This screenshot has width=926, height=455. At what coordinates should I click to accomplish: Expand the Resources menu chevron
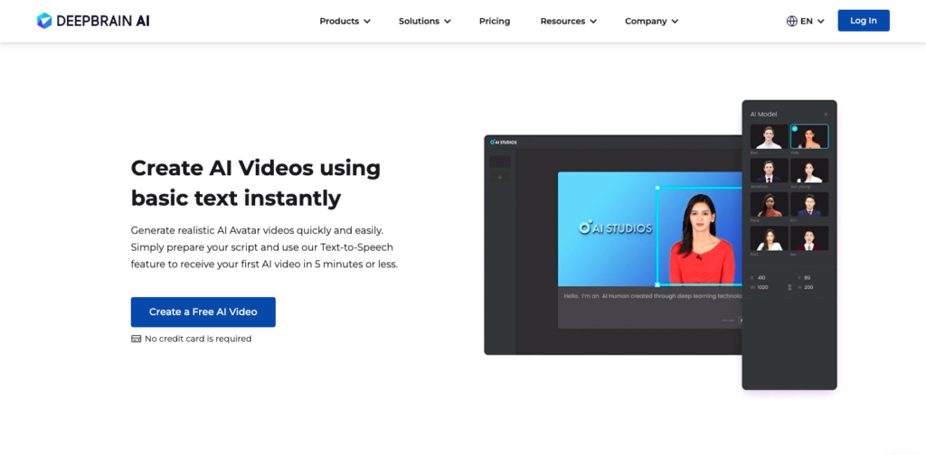click(593, 22)
